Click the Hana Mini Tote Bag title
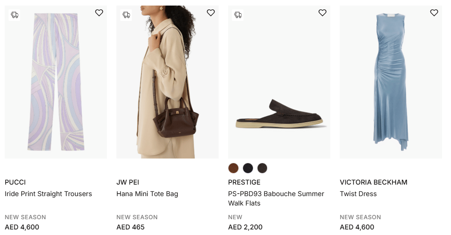 (147, 194)
